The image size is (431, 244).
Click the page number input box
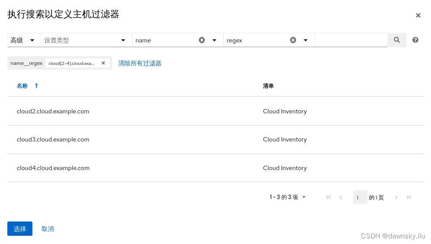coord(360,197)
